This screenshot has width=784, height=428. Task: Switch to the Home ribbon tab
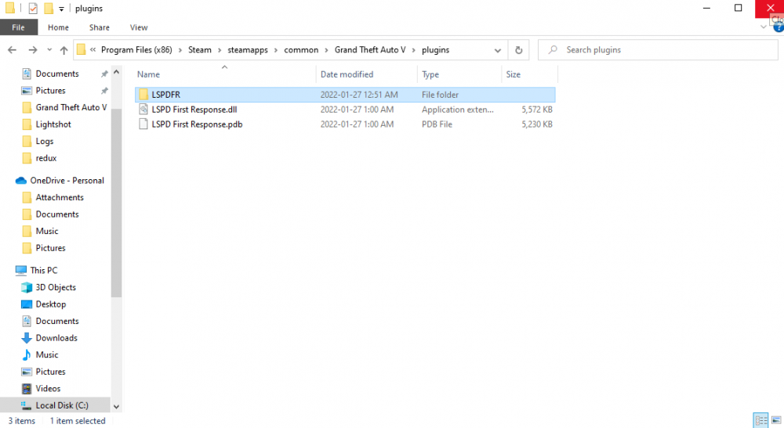(59, 27)
